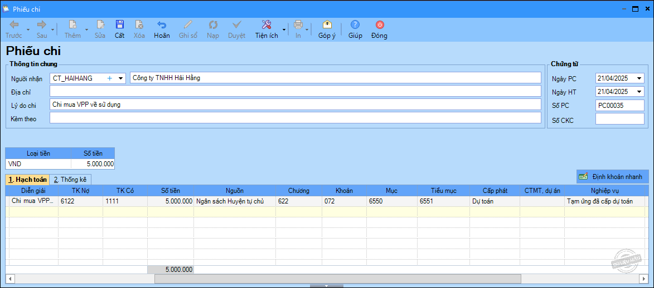The image size is (654, 288).
Task: Click the Sửa edit icon
Action: tap(100, 24)
